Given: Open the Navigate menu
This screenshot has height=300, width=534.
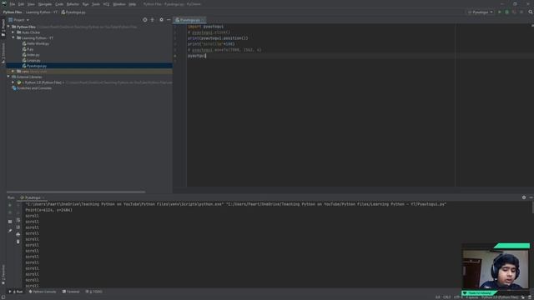Looking at the screenshot, I should tap(44, 4).
